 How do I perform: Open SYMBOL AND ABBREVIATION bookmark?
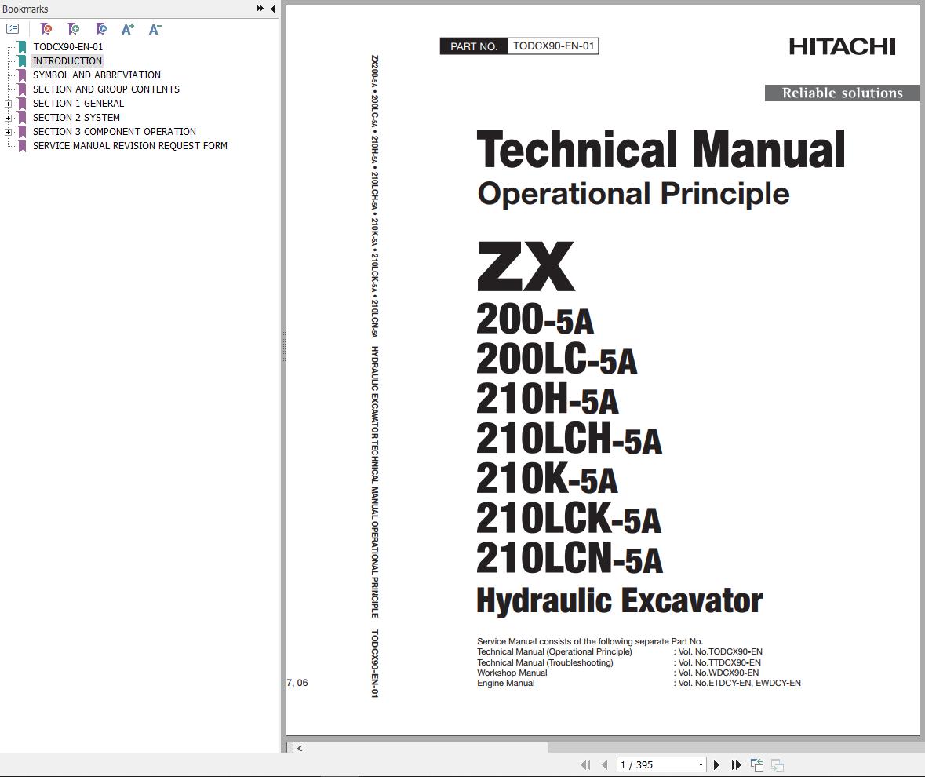click(97, 75)
